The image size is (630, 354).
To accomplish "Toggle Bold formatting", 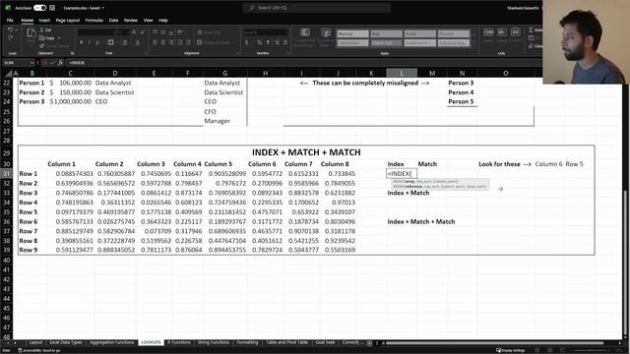I will point(81,42).
